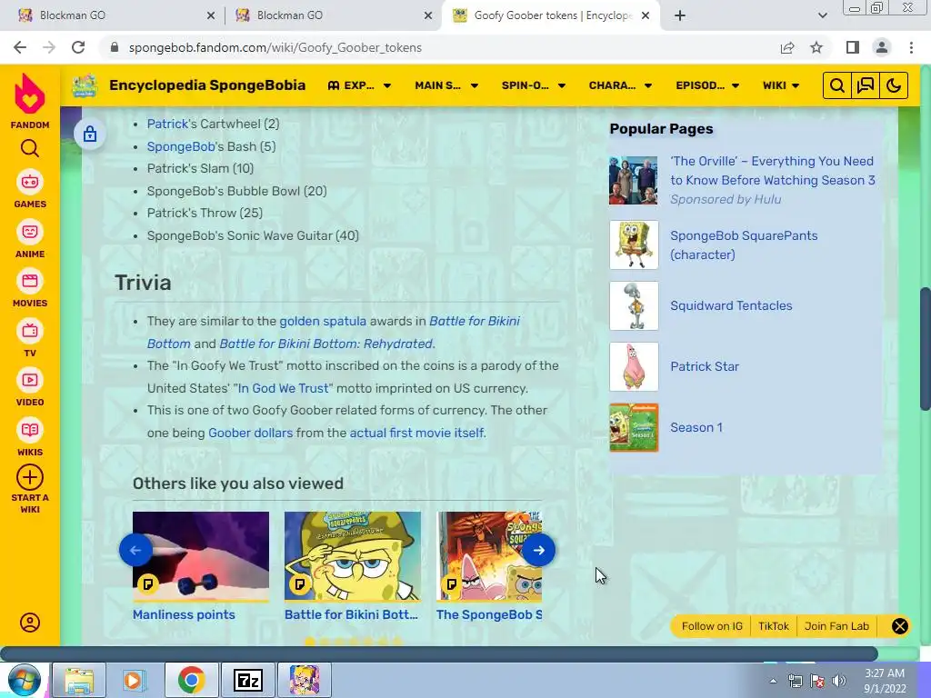
Task: Click the Join Fan Lab button
Action: click(x=836, y=626)
